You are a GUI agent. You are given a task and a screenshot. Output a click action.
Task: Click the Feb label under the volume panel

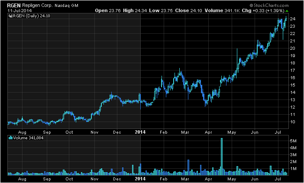pos(164,179)
